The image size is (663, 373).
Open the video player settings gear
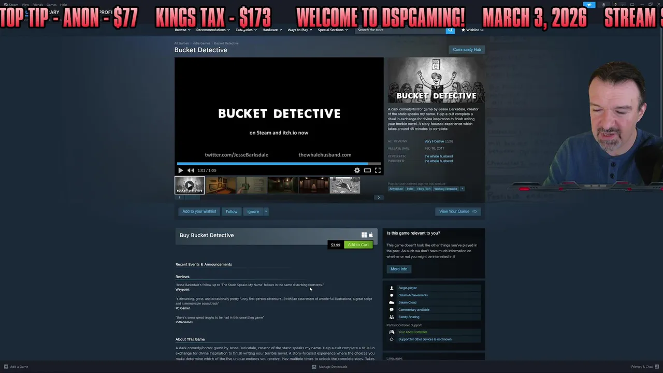[x=357, y=170]
